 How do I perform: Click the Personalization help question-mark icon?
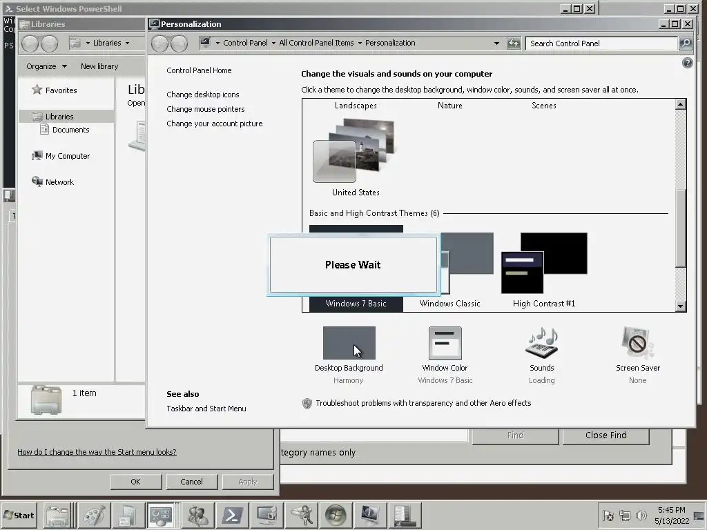pyautogui.click(x=687, y=63)
